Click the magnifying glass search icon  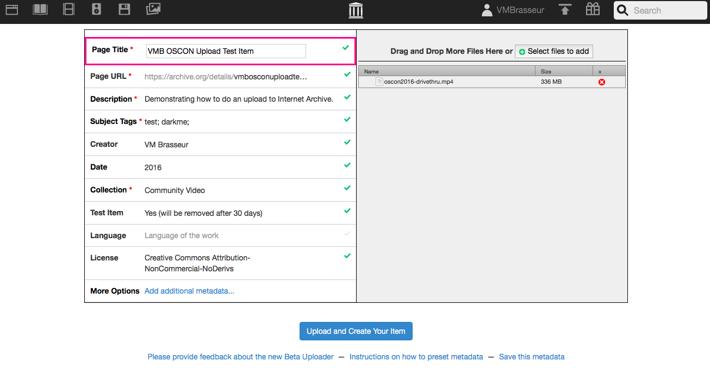coord(623,10)
